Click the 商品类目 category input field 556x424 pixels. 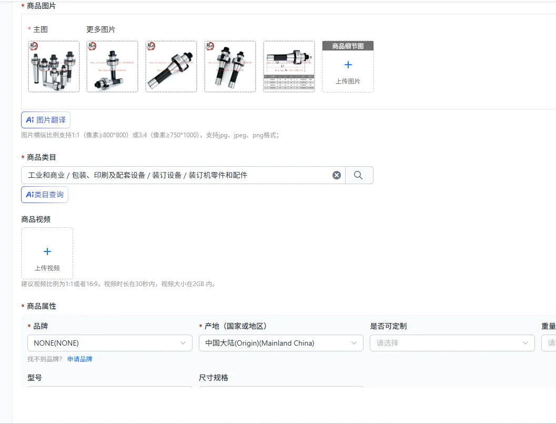[x=183, y=175]
